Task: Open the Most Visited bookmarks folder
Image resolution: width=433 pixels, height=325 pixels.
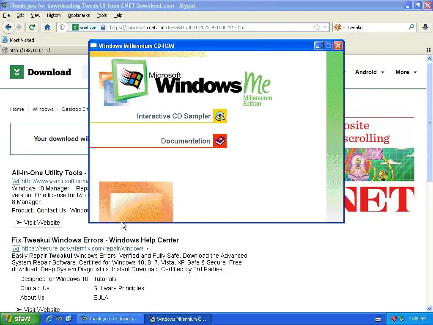Action: (x=18, y=40)
